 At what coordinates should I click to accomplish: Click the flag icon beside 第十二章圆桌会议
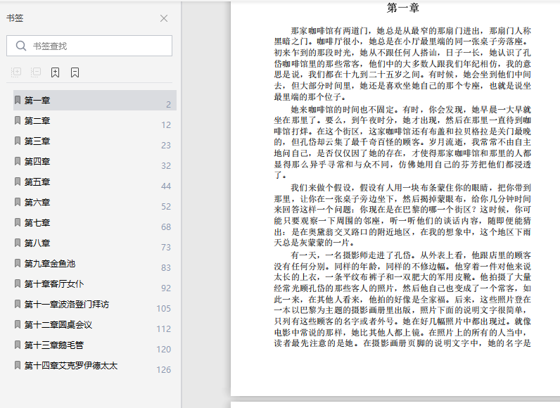point(17,324)
